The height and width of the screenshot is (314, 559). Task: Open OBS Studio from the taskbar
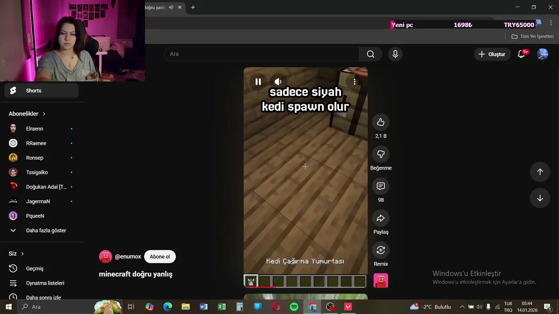pos(330,307)
